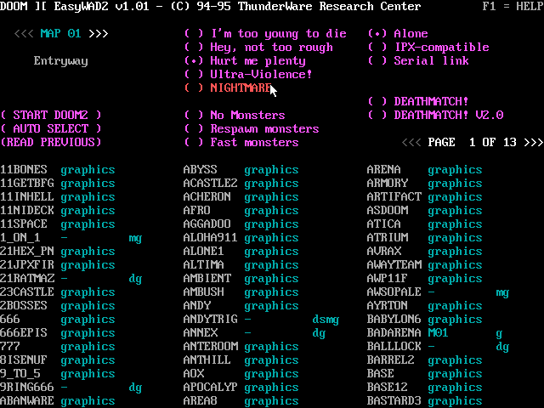Select Alone play mode
544x408 pixels.
click(x=398, y=34)
